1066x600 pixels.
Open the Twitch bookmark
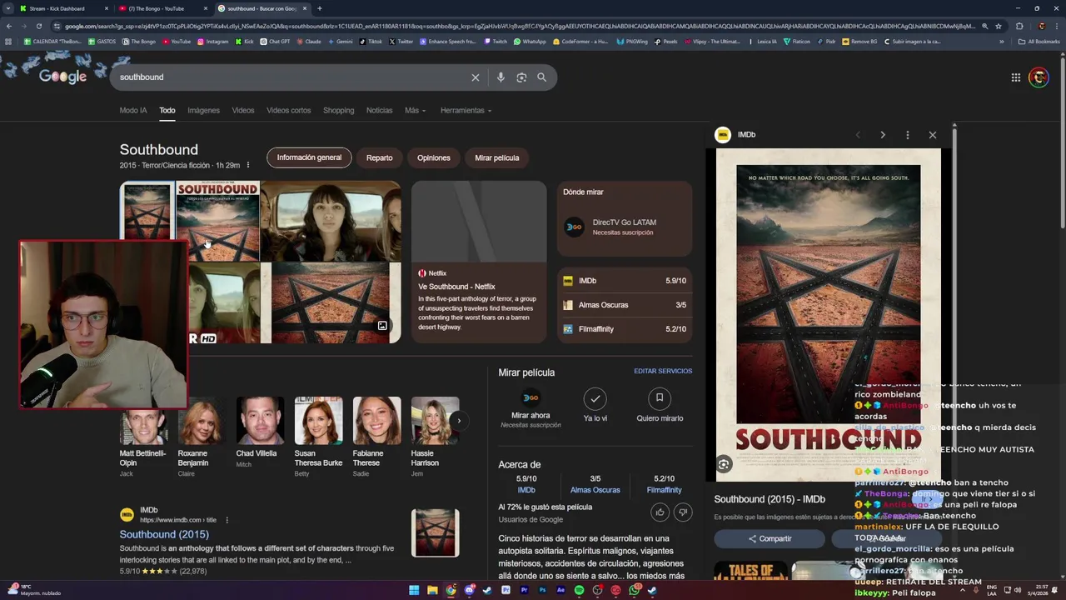496,42
